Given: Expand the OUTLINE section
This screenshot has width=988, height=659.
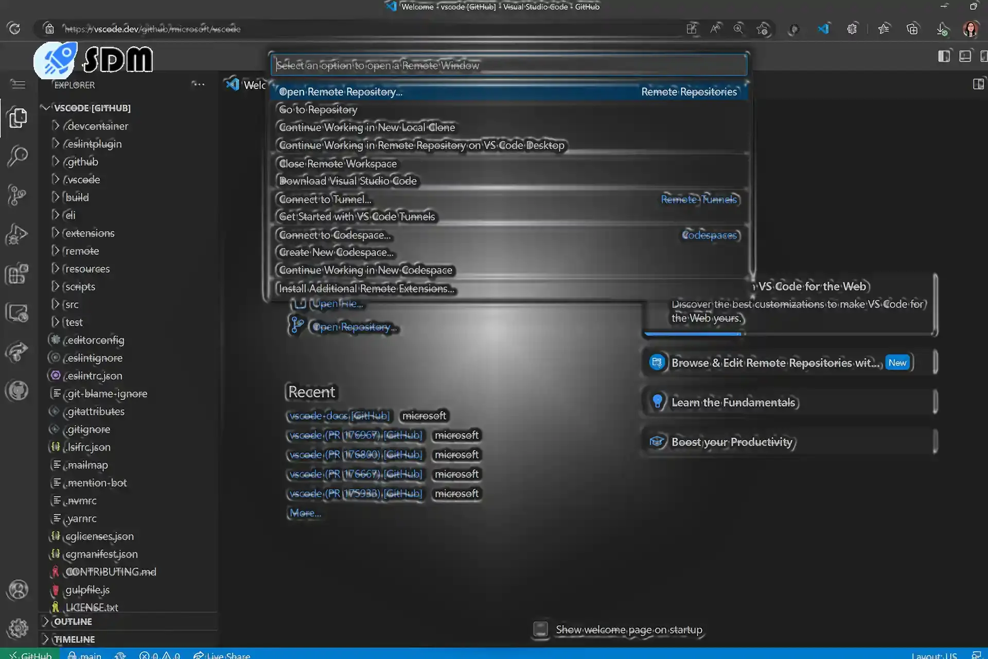Looking at the screenshot, I should tap(72, 621).
